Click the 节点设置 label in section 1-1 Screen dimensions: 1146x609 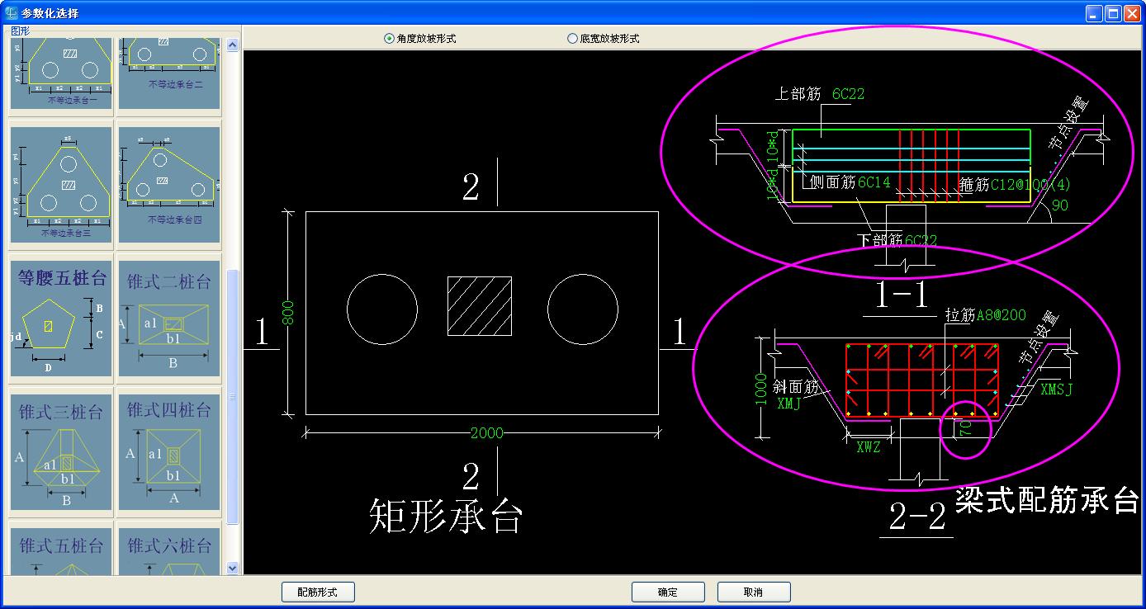pyautogui.click(x=1070, y=124)
